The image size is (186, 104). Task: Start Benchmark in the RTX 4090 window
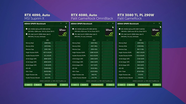(51, 85)
